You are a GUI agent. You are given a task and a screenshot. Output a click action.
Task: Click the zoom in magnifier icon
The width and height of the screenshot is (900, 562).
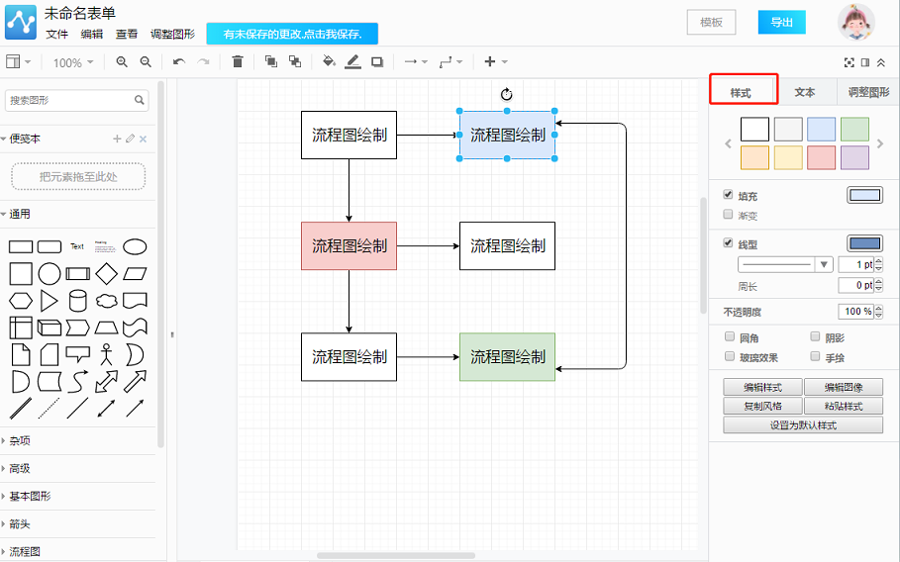[x=122, y=62]
